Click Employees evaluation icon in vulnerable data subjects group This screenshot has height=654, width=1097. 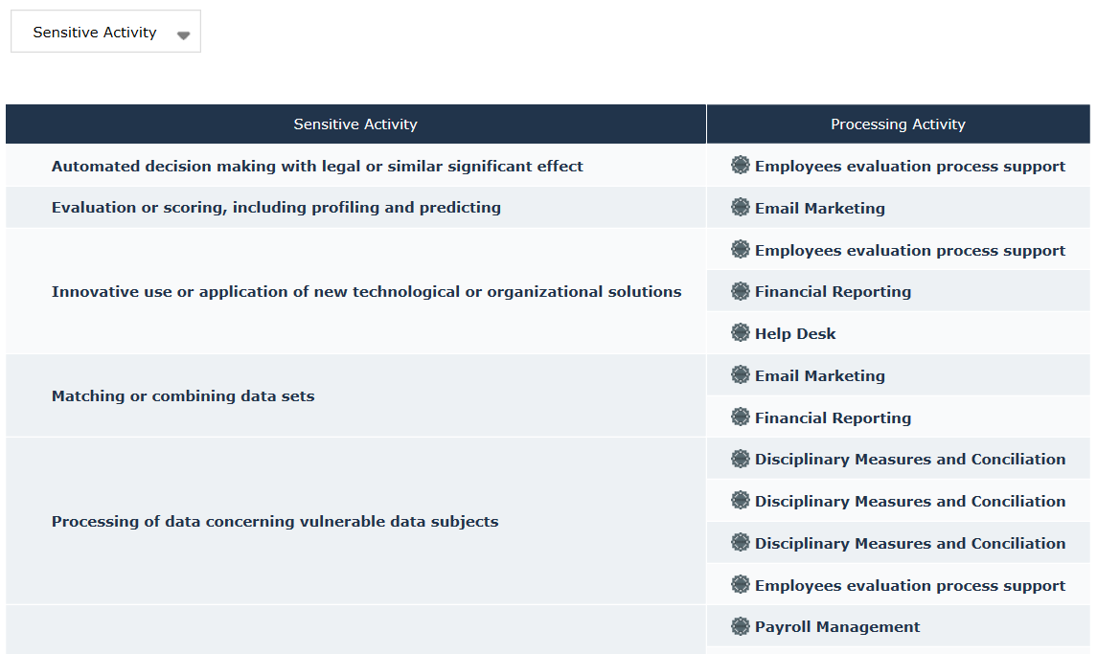pyautogui.click(x=741, y=585)
